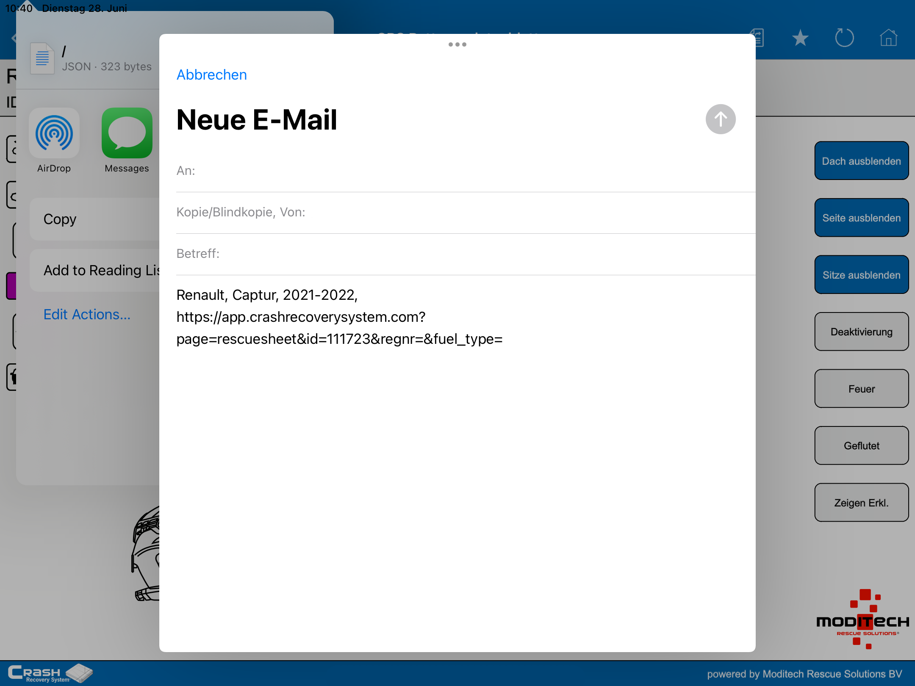915x686 pixels.
Task: Click the Zeigen Erkl. button
Action: pyautogui.click(x=861, y=503)
